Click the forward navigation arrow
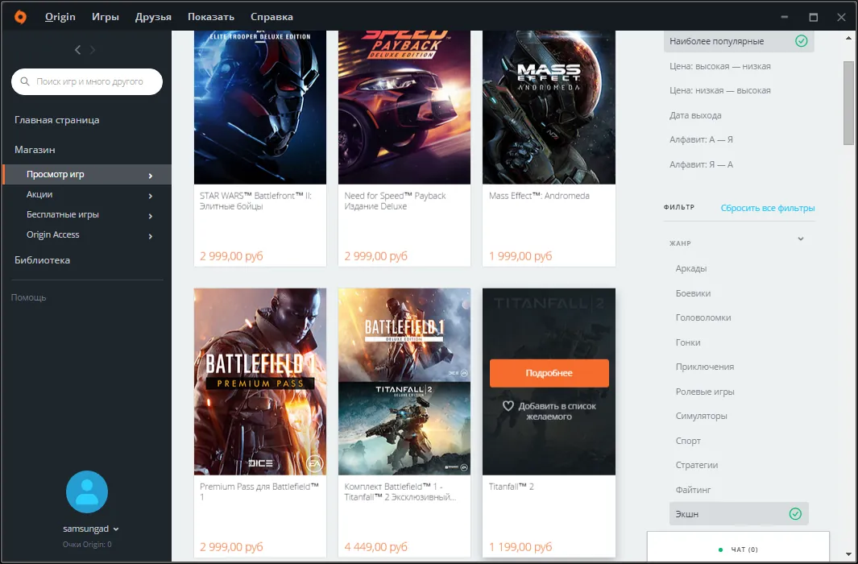The height and width of the screenshot is (564, 858). pos(93,50)
